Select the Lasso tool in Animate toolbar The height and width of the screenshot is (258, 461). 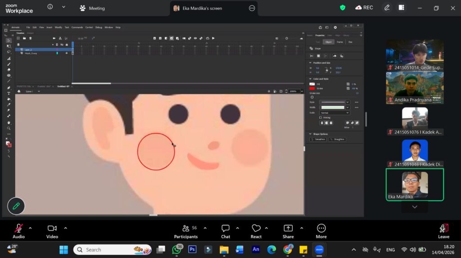click(x=9, y=52)
